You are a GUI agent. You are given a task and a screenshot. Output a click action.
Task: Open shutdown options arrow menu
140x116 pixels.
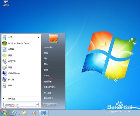coord(55,105)
